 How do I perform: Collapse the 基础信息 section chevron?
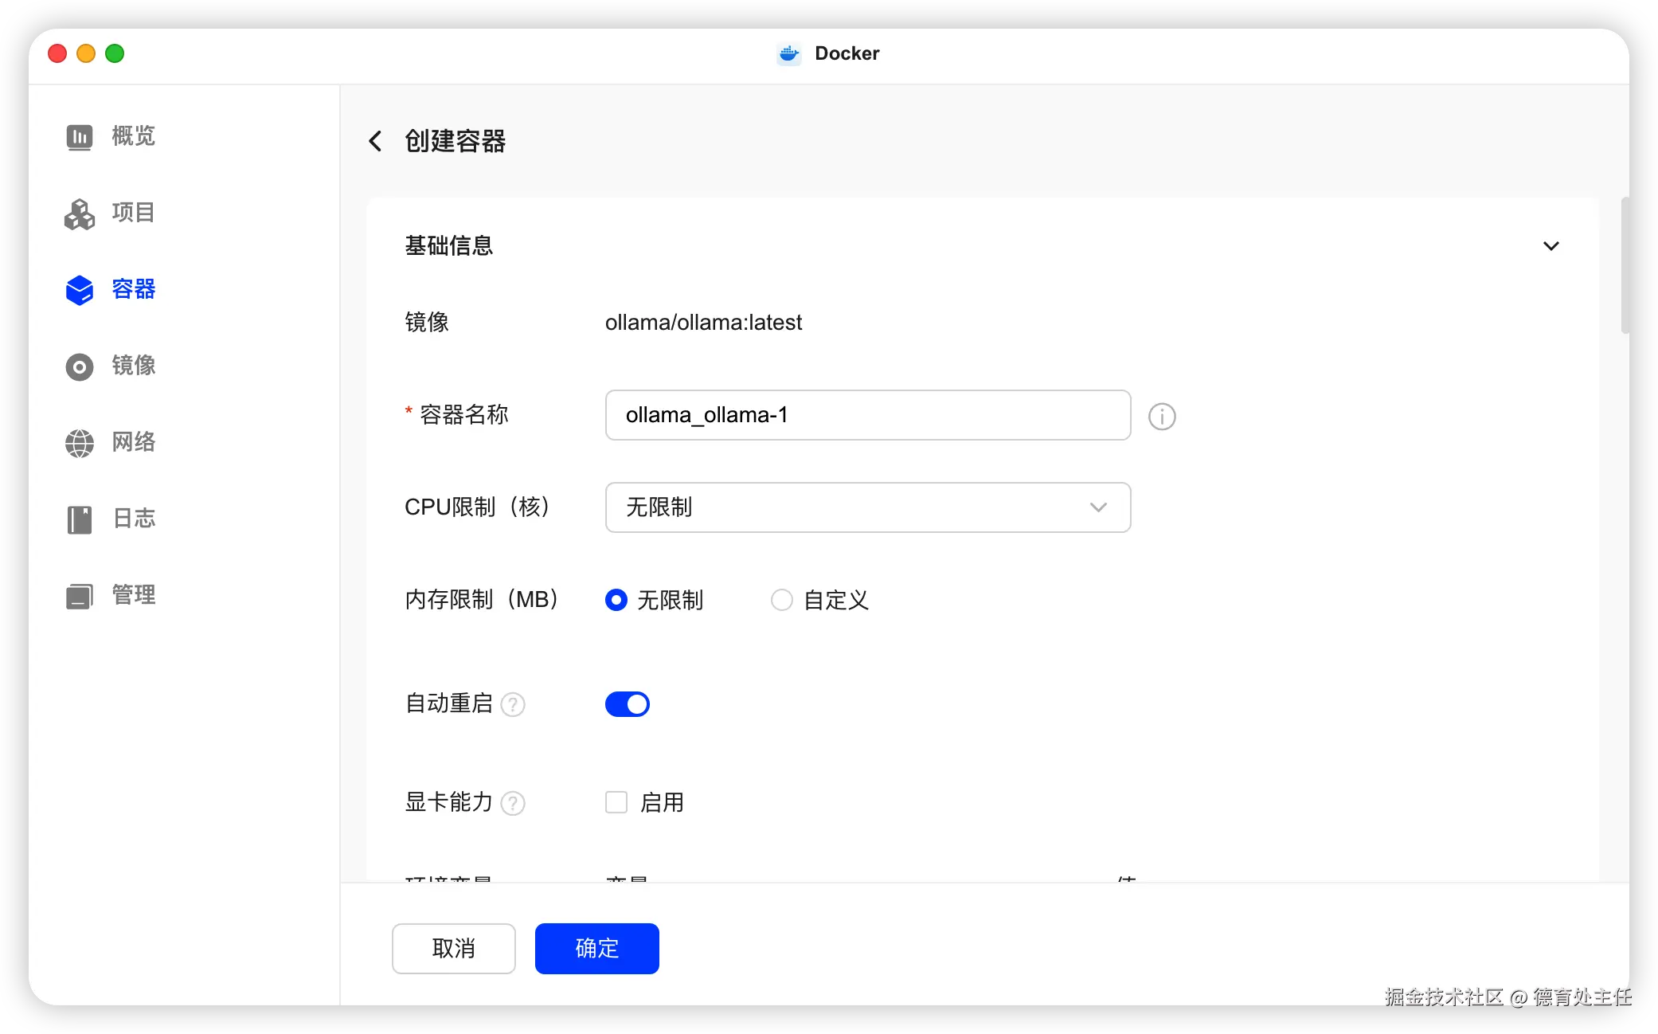(x=1550, y=246)
